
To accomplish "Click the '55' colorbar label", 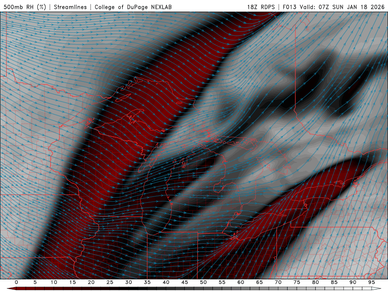I will pyautogui.click(x=222, y=282).
